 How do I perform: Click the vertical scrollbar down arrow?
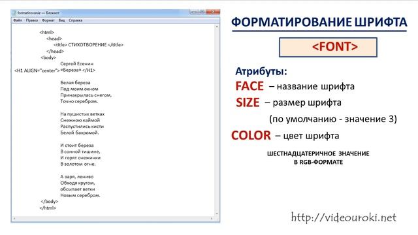click(217, 213)
